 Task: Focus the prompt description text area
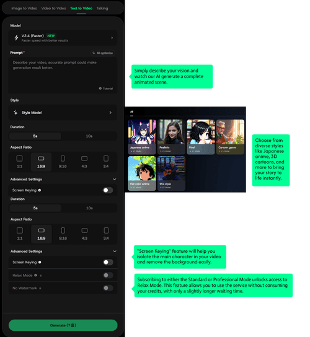[63, 75]
